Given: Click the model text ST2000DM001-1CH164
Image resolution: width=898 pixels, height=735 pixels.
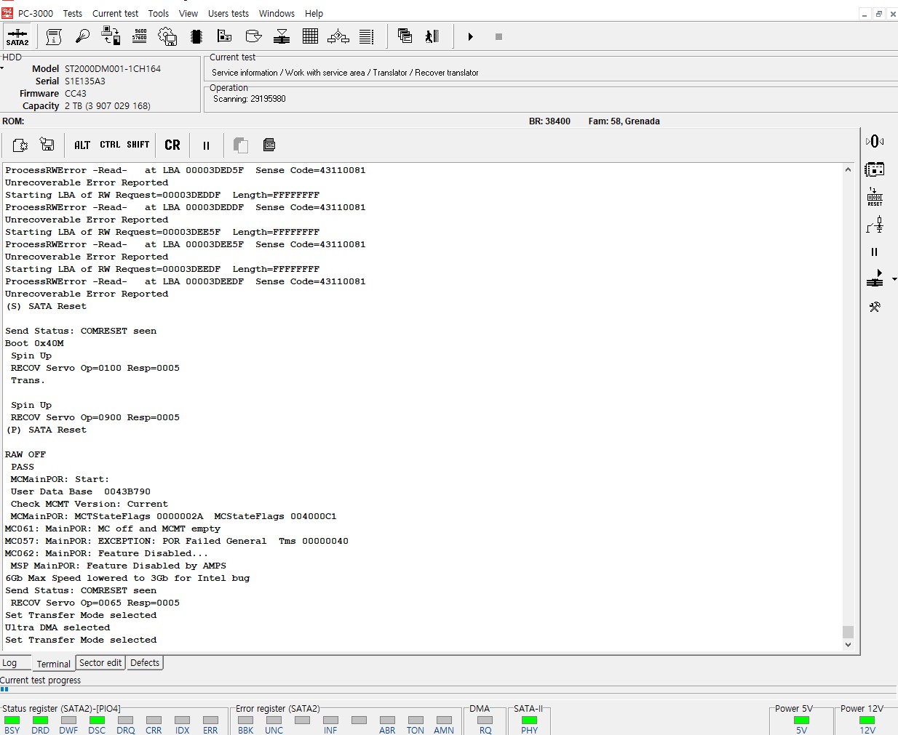Looking at the screenshot, I should click(113, 68).
